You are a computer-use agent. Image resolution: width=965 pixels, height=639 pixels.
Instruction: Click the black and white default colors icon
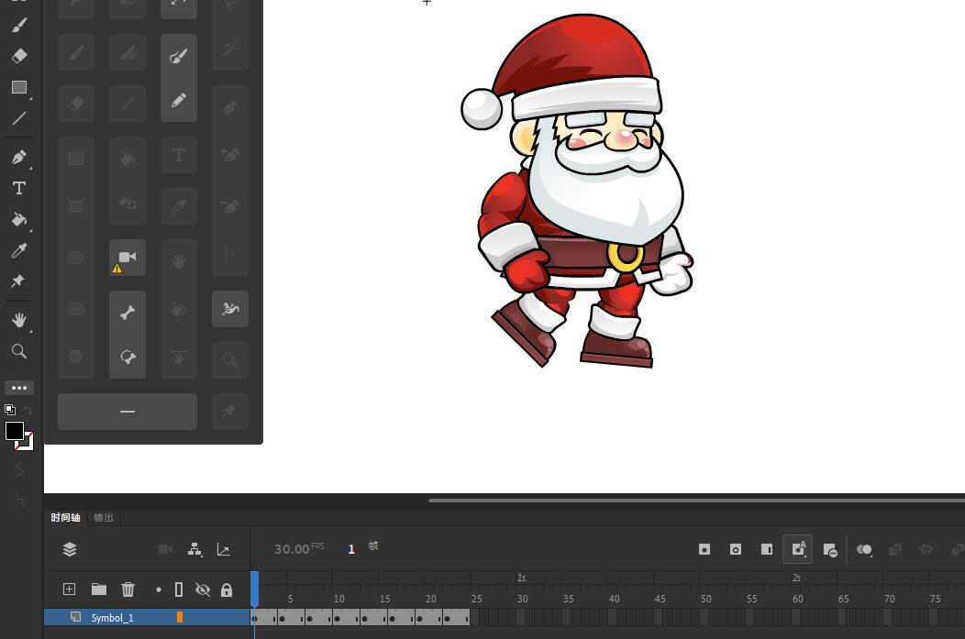click(10, 410)
